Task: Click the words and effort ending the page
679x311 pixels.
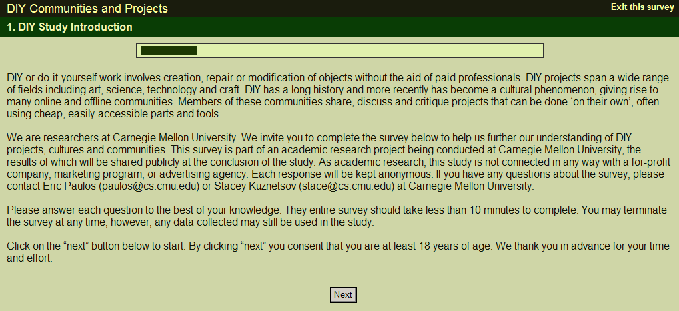Action: [29, 258]
